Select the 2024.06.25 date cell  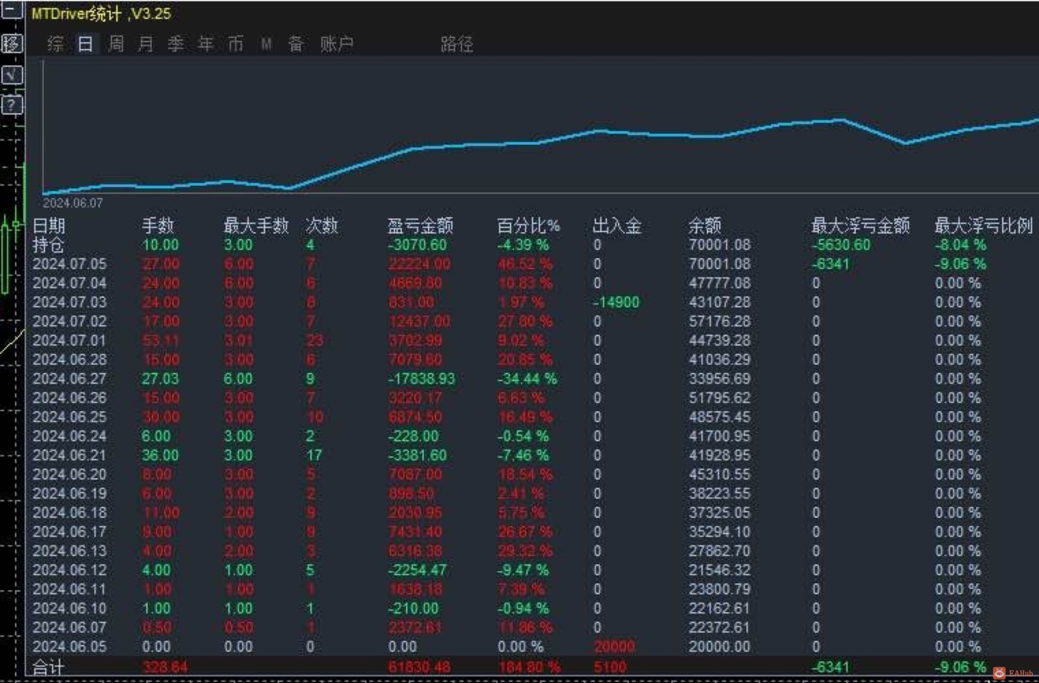pos(69,417)
